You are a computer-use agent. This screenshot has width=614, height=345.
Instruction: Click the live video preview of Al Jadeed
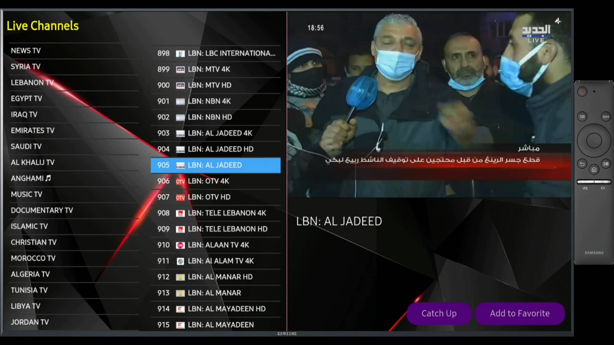[429, 105]
